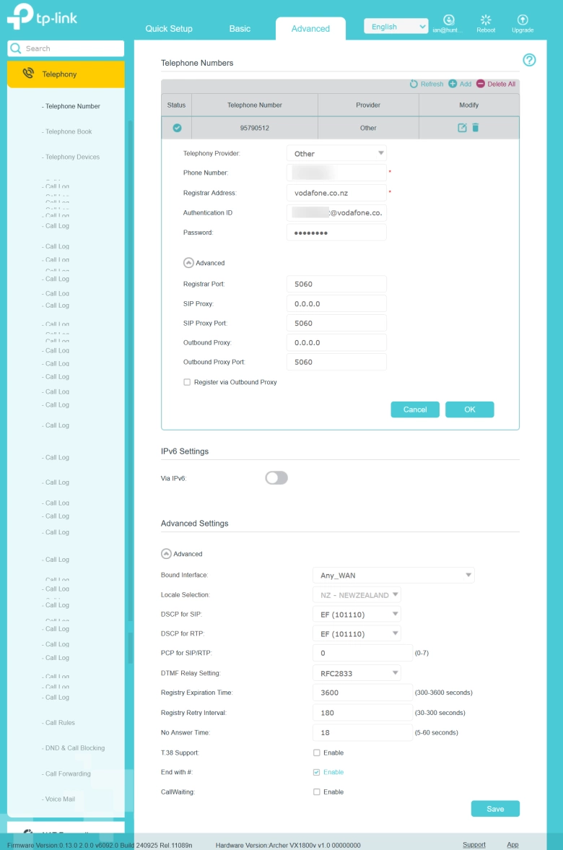
Task: Open Voice Mail submenu
Action: (58, 799)
